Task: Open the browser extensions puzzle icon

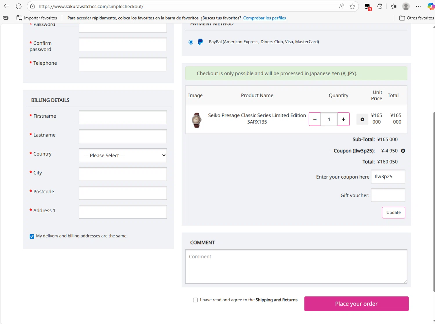Action: pyautogui.click(x=380, y=6)
